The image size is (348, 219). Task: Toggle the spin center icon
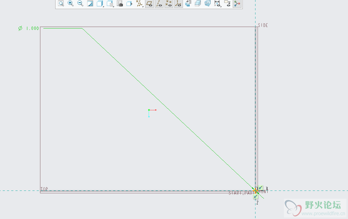point(237,3)
